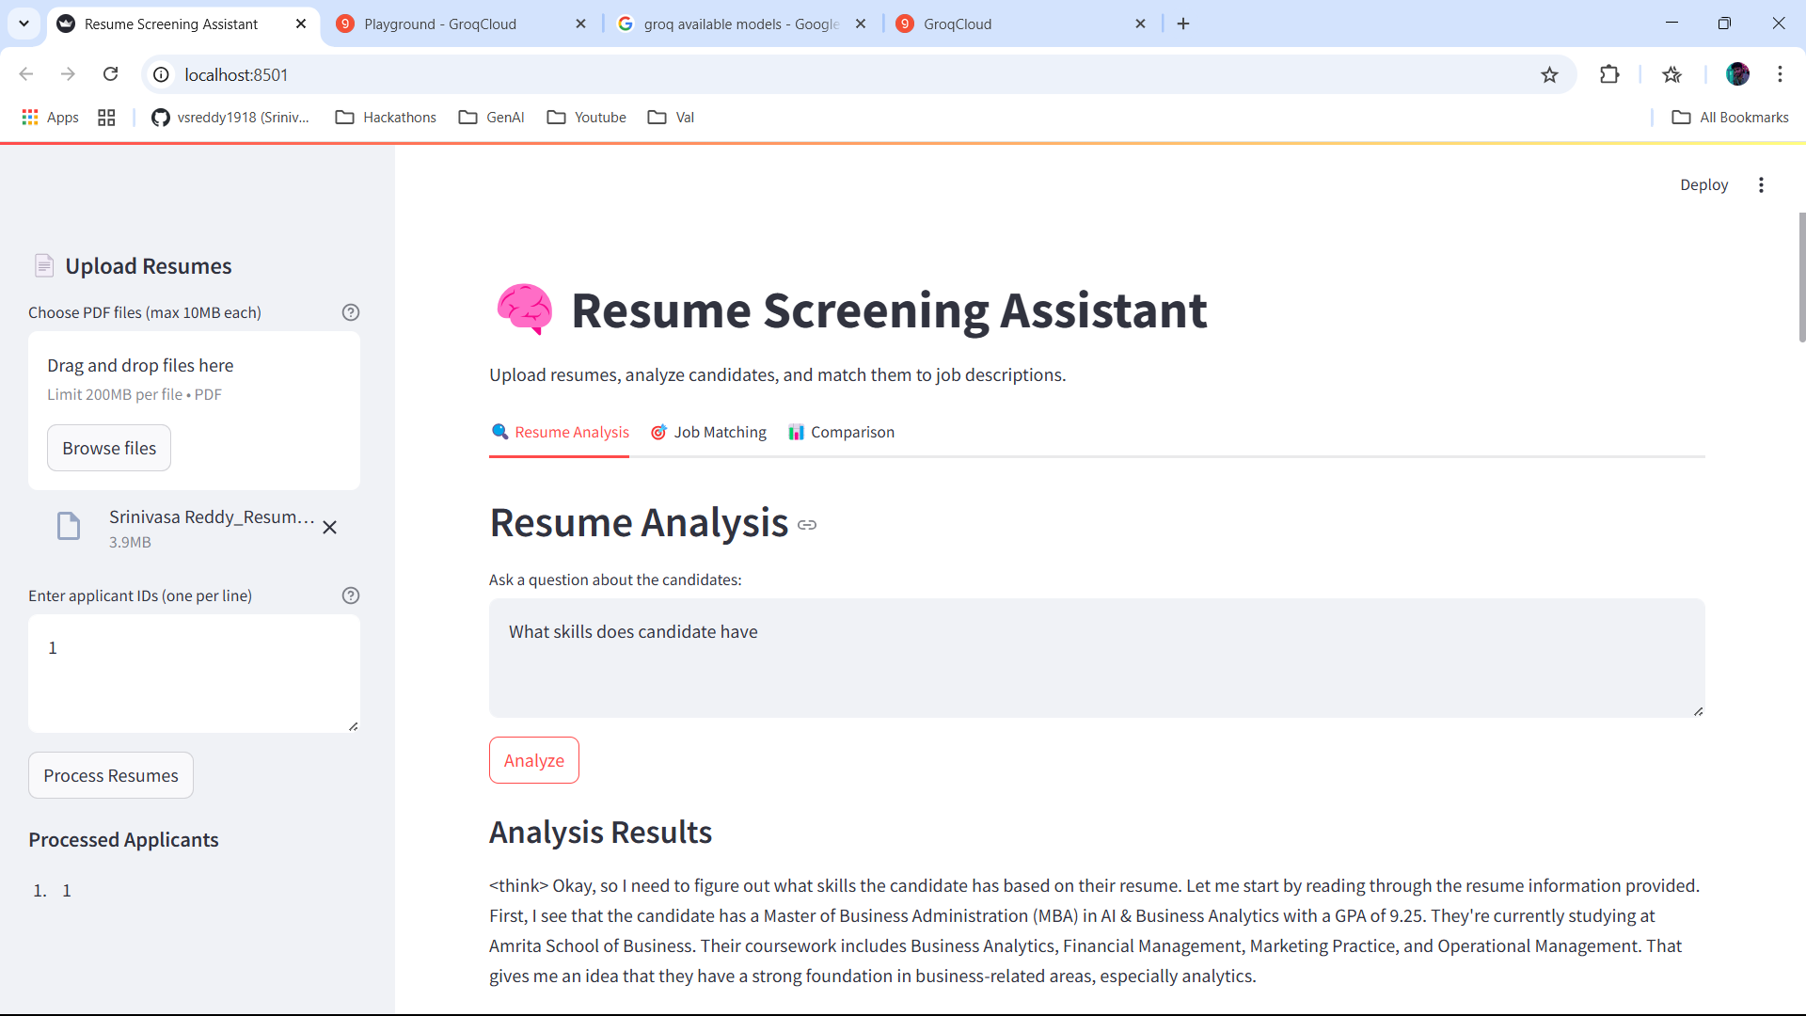Open the tab search dropdown arrow

24,24
